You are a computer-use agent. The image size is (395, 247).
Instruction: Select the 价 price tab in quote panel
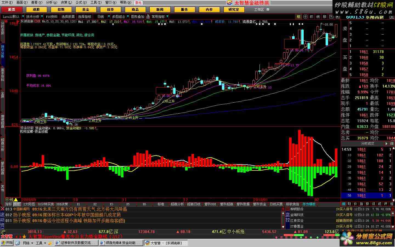coord(356,204)
